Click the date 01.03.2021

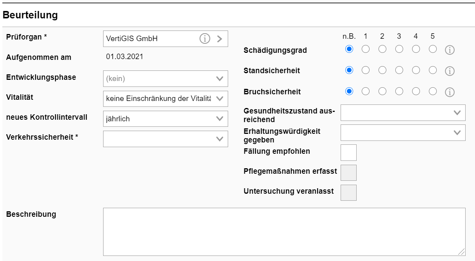125,57
